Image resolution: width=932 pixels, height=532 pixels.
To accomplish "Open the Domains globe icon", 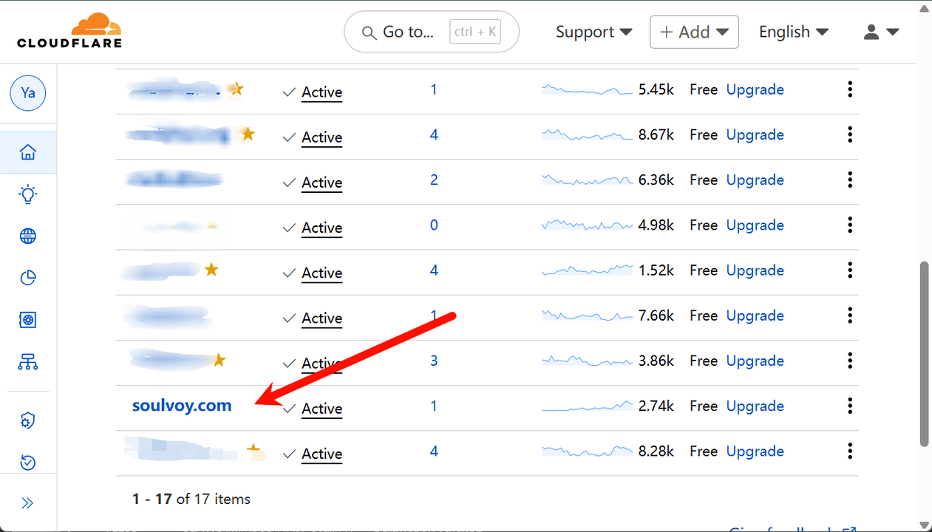I will (27, 236).
